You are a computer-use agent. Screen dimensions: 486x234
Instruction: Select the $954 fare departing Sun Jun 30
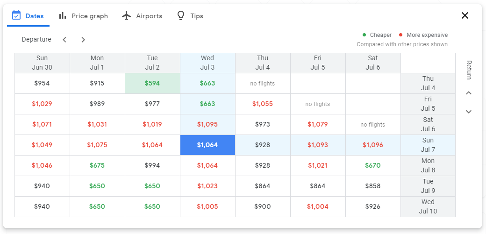(x=42, y=84)
